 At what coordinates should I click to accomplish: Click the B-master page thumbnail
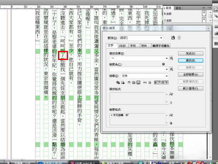[x=204, y=13]
